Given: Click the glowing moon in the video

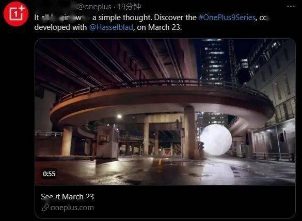Looking at the screenshot, I should pos(216,140).
